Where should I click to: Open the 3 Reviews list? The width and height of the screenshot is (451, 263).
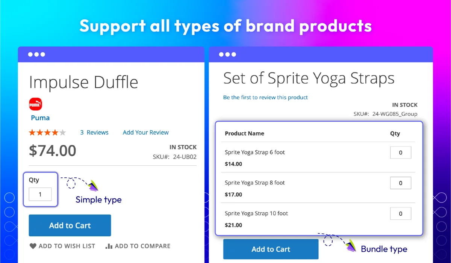click(94, 132)
